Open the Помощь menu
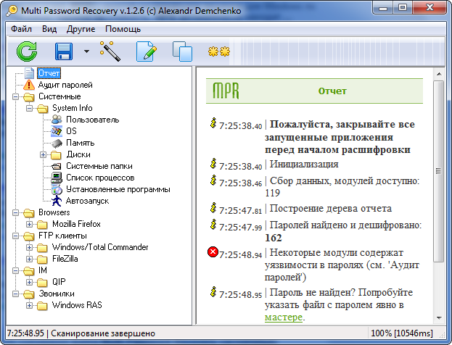The width and height of the screenshot is (452, 345). pyautogui.click(x=123, y=29)
